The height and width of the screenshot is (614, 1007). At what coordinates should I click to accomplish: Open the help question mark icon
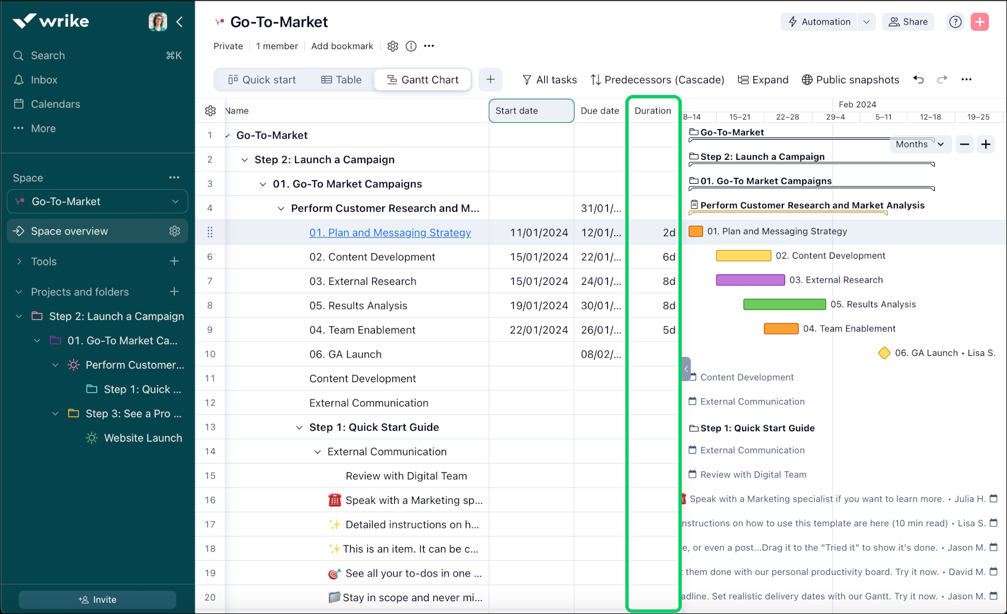956,22
